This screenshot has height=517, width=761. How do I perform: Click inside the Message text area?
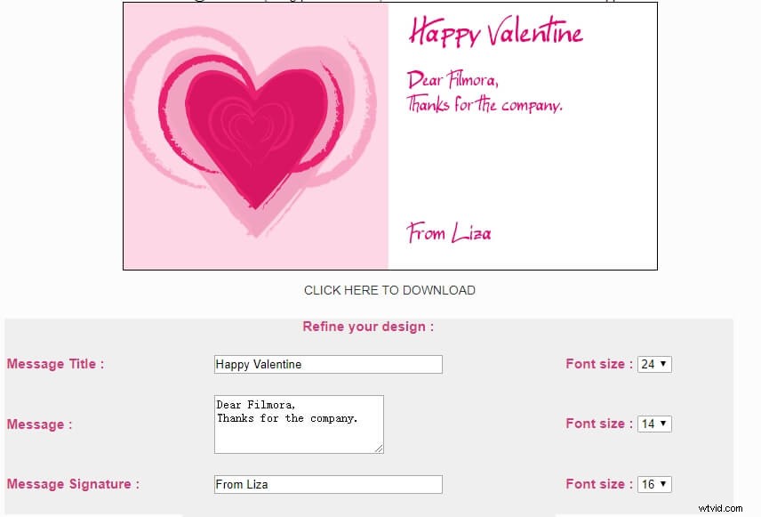(x=298, y=424)
